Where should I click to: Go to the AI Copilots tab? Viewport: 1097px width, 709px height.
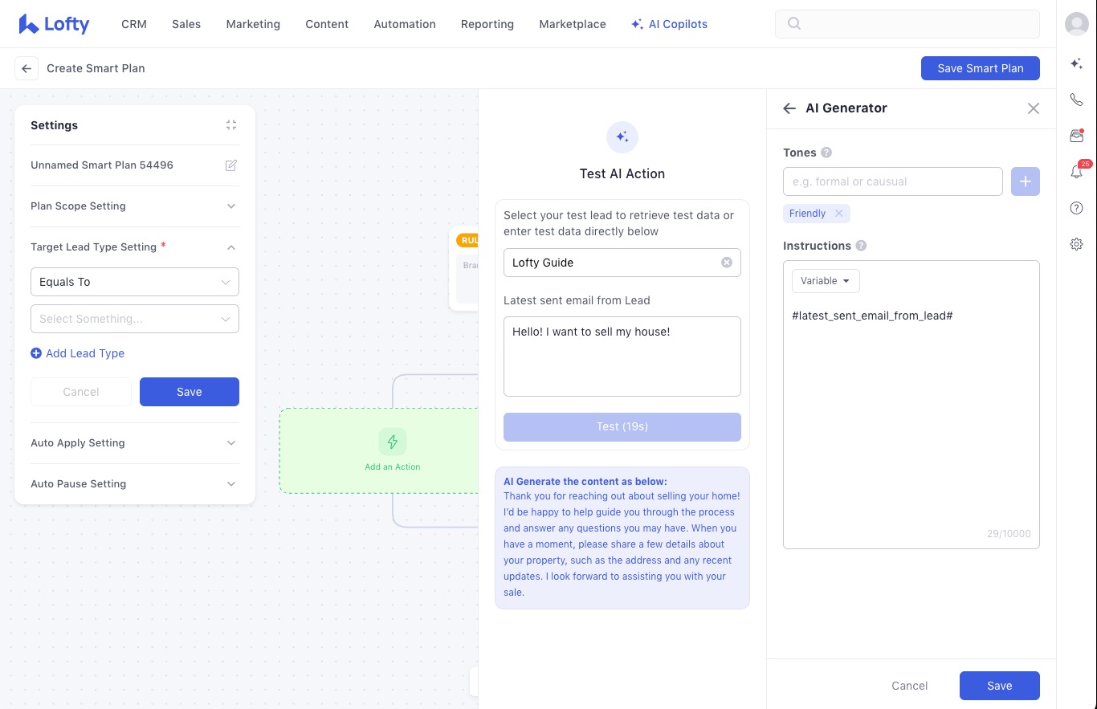tap(669, 24)
